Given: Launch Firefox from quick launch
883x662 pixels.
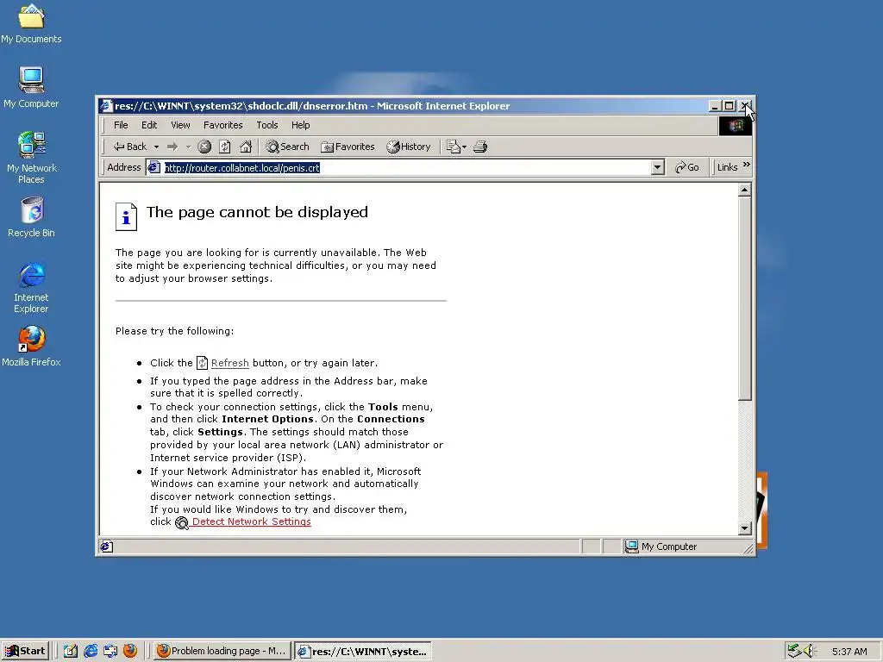Looking at the screenshot, I should (130, 651).
